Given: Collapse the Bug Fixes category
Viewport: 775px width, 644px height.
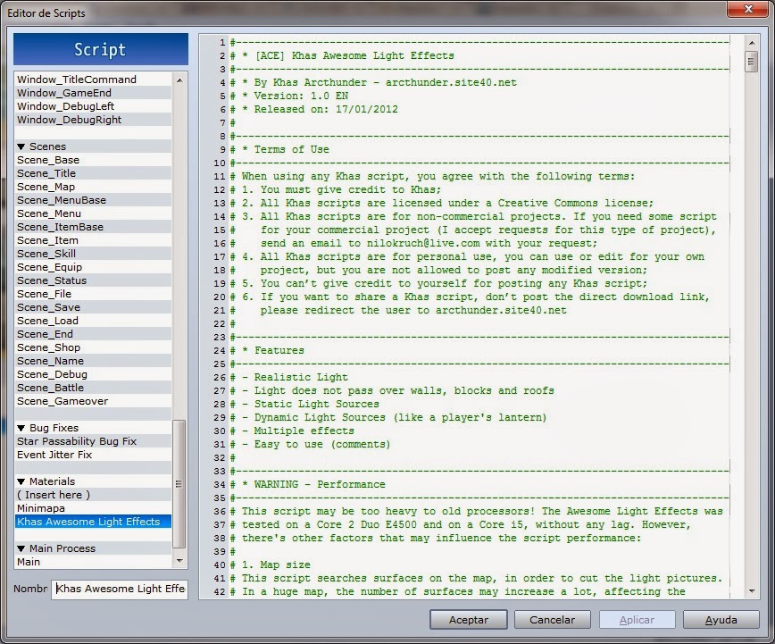Looking at the screenshot, I should [22, 428].
